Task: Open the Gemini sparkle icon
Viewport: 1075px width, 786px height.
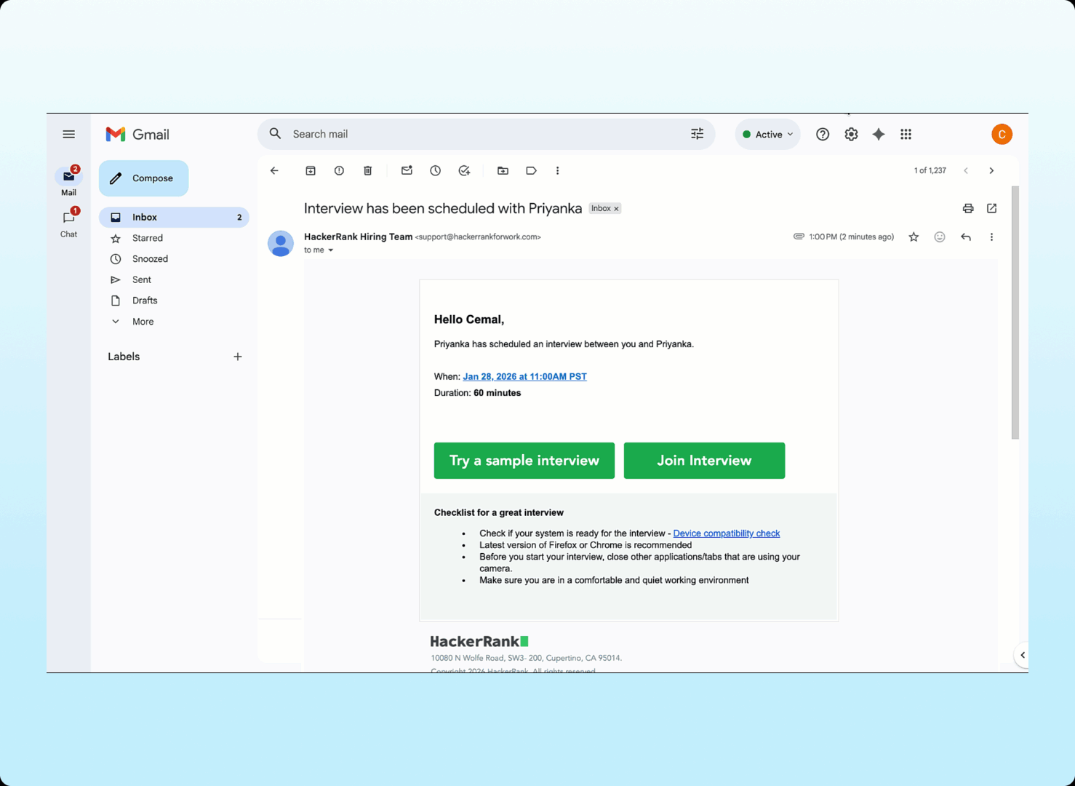Action: (x=879, y=134)
